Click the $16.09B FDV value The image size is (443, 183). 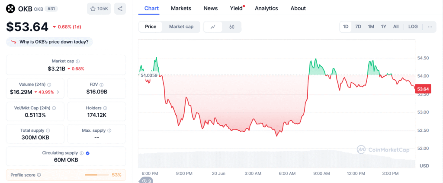[96, 92]
